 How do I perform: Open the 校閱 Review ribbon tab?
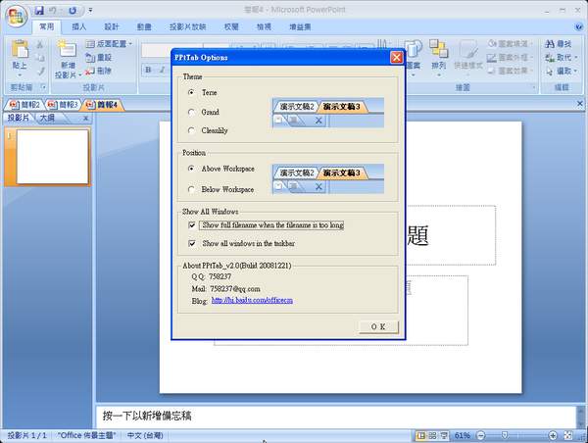pos(231,26)
